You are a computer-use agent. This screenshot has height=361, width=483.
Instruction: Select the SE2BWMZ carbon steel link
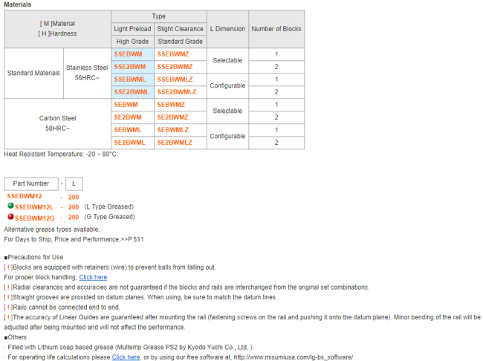pos(173,117)
